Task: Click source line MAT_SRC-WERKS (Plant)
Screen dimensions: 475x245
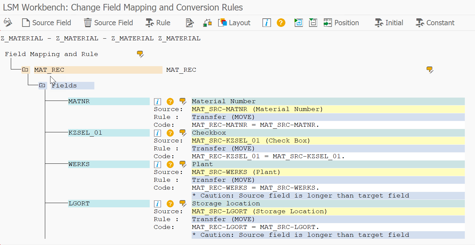Action: 328,172
